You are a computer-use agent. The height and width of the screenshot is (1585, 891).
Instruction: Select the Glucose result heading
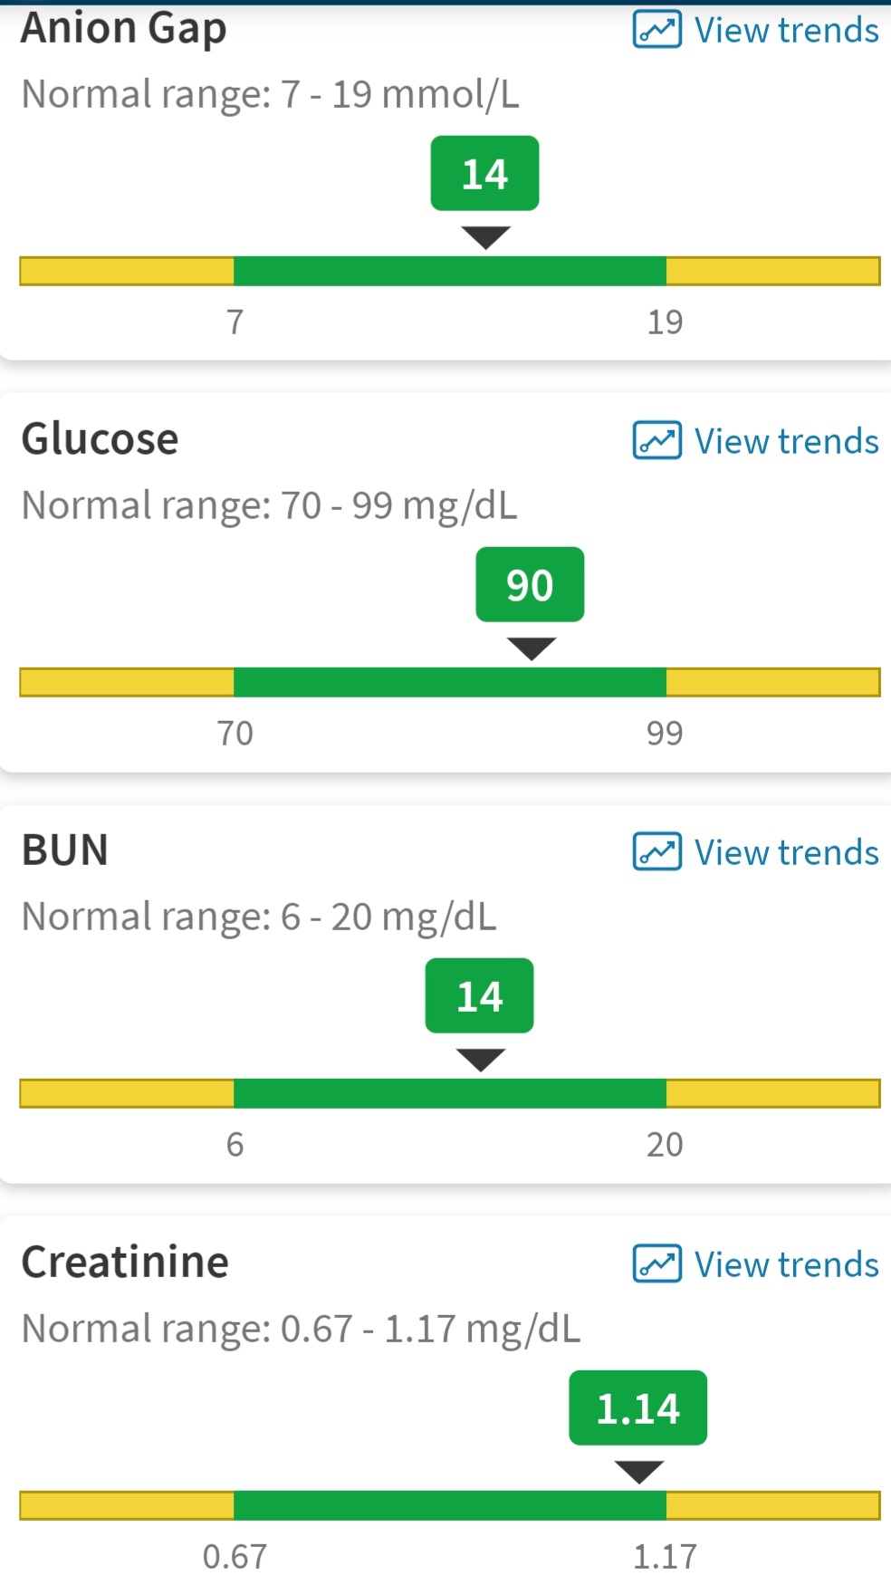100,440
